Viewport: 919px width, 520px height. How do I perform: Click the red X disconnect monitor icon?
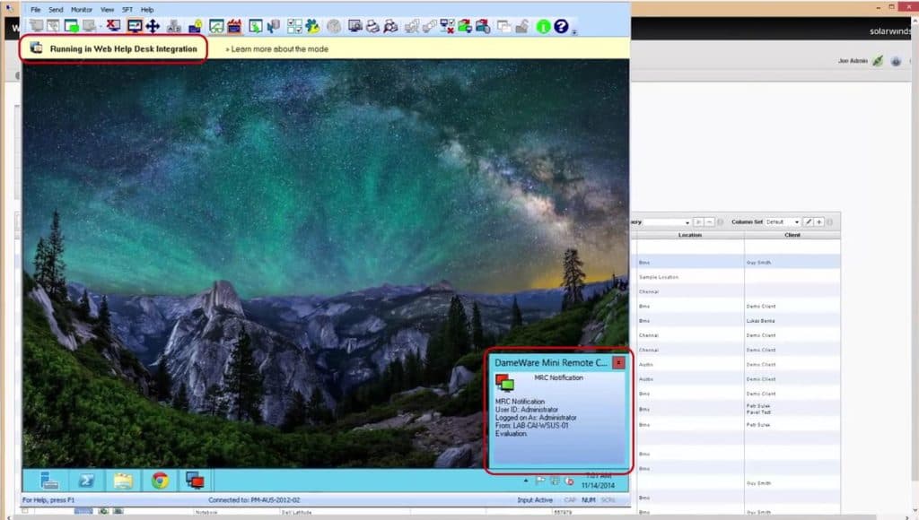[113, 26]
